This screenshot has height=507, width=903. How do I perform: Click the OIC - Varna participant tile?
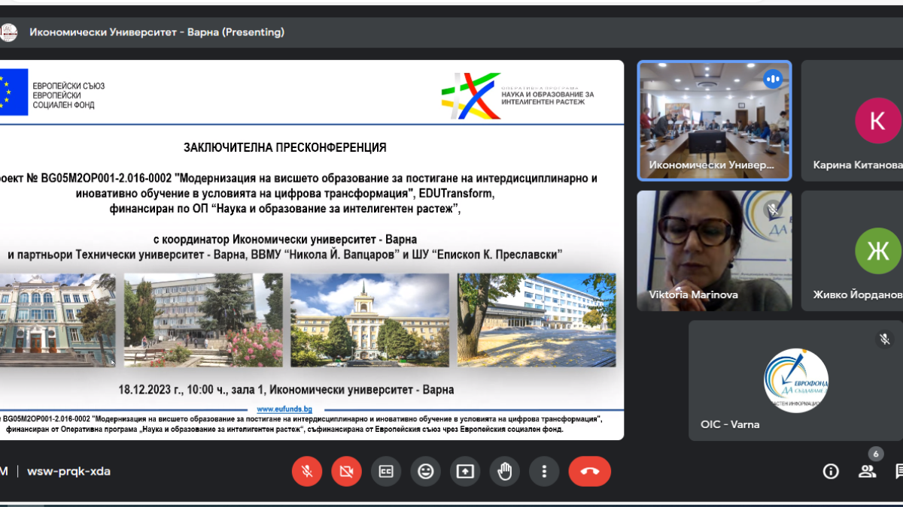click(795, 381)
